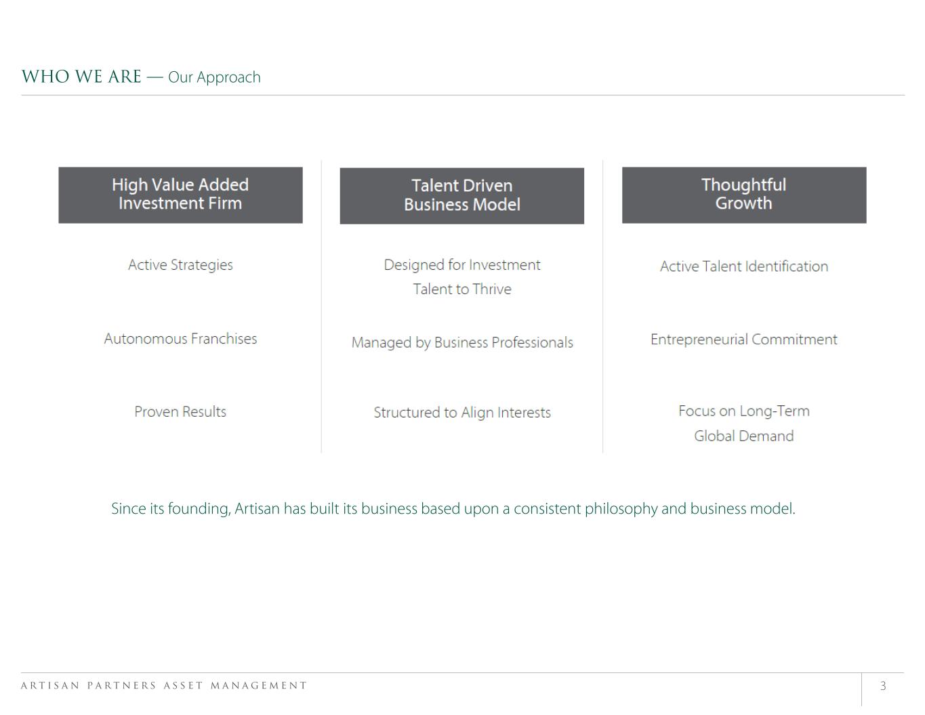Click the "Thoughtful Growth" header box
This screenshot has width=925, height=715.
tap(743, 195)
